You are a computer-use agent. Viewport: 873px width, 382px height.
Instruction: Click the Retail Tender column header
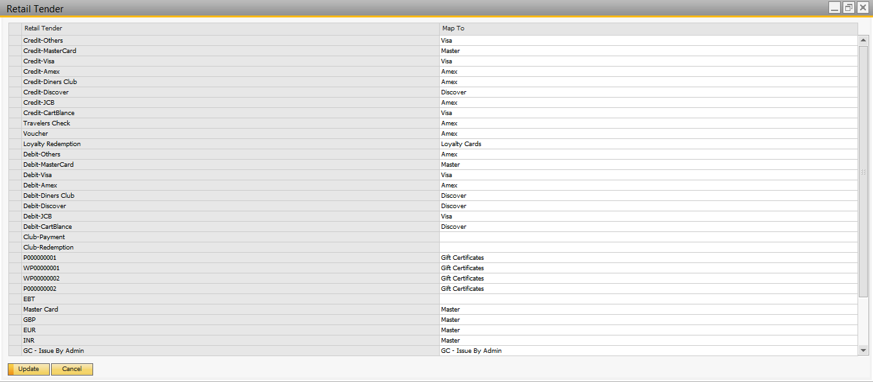(x=230, y=28)
